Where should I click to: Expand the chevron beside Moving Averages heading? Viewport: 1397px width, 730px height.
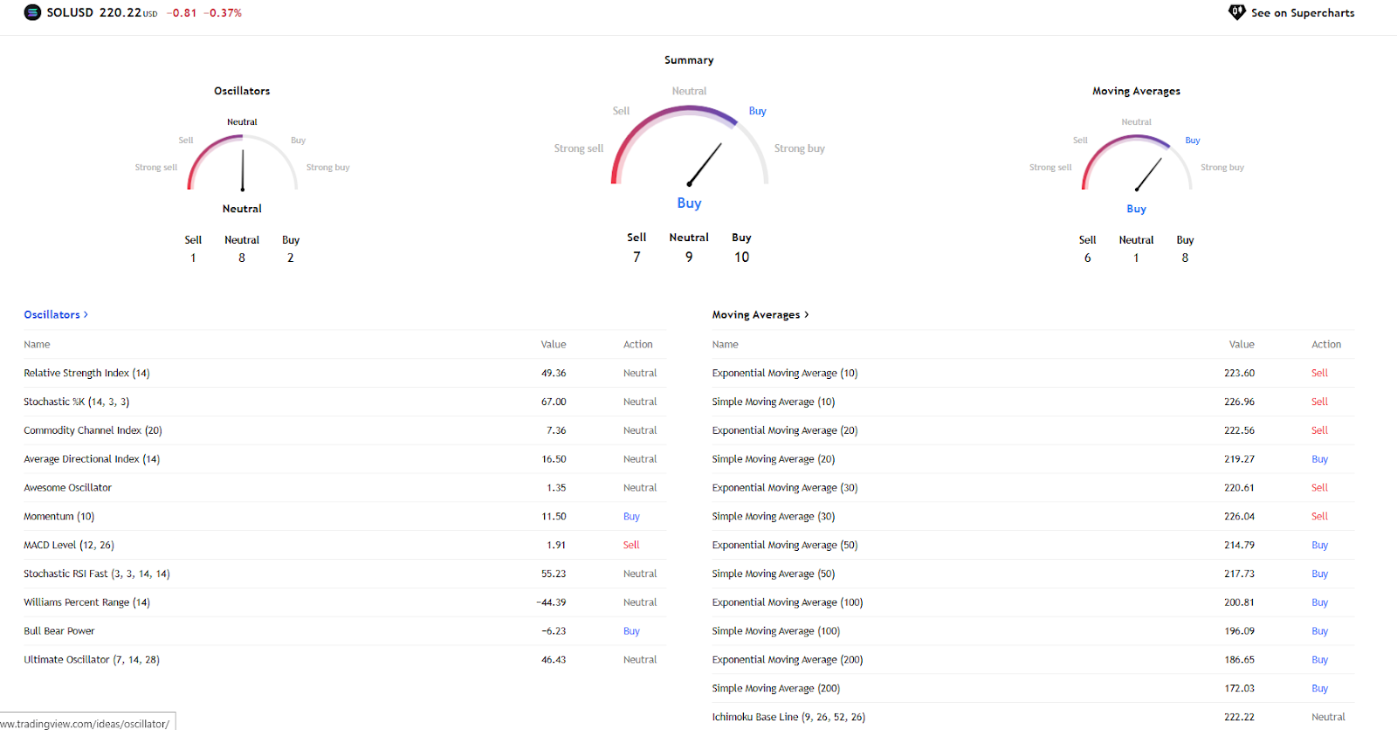[x=807, y=314]
